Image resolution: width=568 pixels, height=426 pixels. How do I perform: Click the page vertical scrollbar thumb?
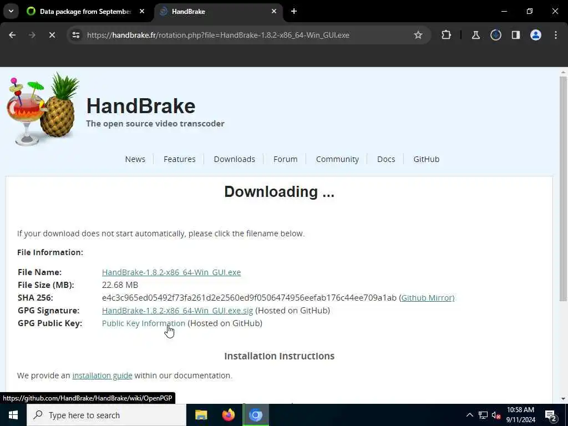(563, 189)
